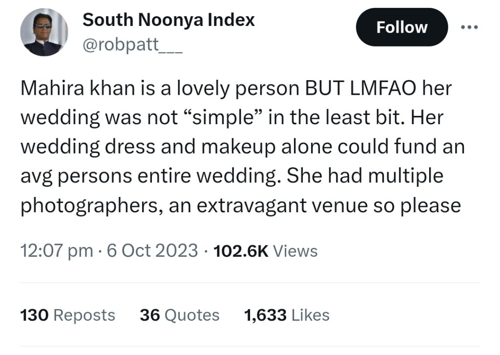Open the three-dot more options menu
This screenshot has width=500, height=355.
tap(469, 27)
